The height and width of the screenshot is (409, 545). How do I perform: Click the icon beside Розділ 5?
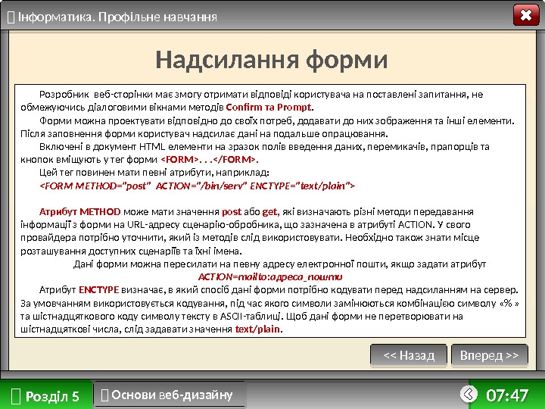click(x=16, y=396)
